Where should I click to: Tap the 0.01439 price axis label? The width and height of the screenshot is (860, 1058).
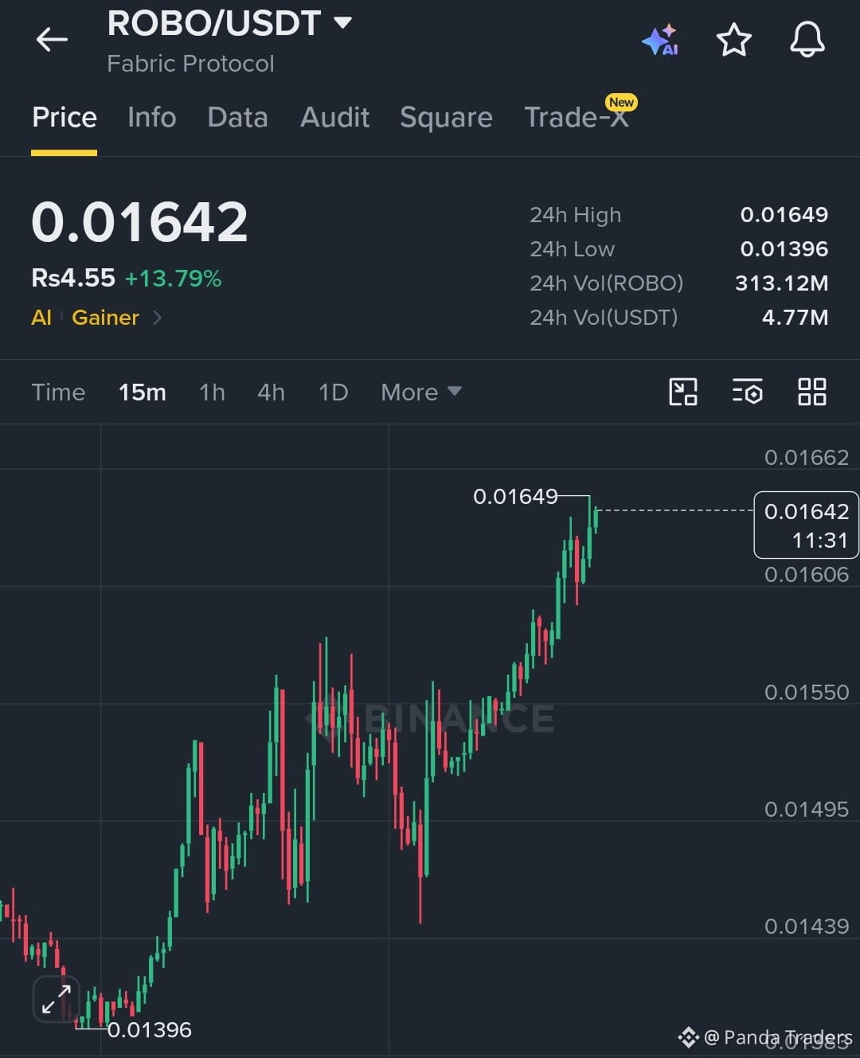click(807, 926)
